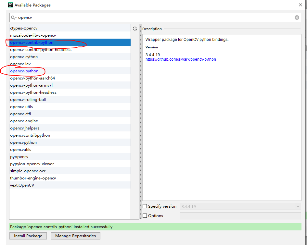The height and width of the screenshot is (245, 307).
Task: Select opencv_engine package
Action: 70,121
